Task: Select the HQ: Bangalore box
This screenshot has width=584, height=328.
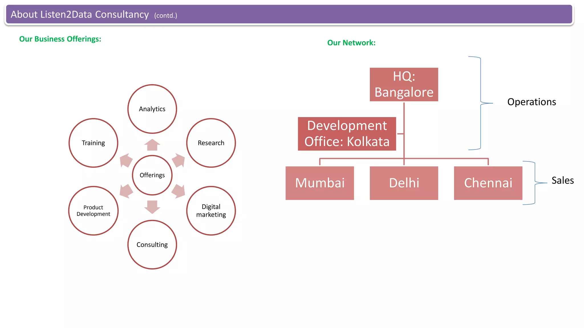Action: [x=404, y=85]
